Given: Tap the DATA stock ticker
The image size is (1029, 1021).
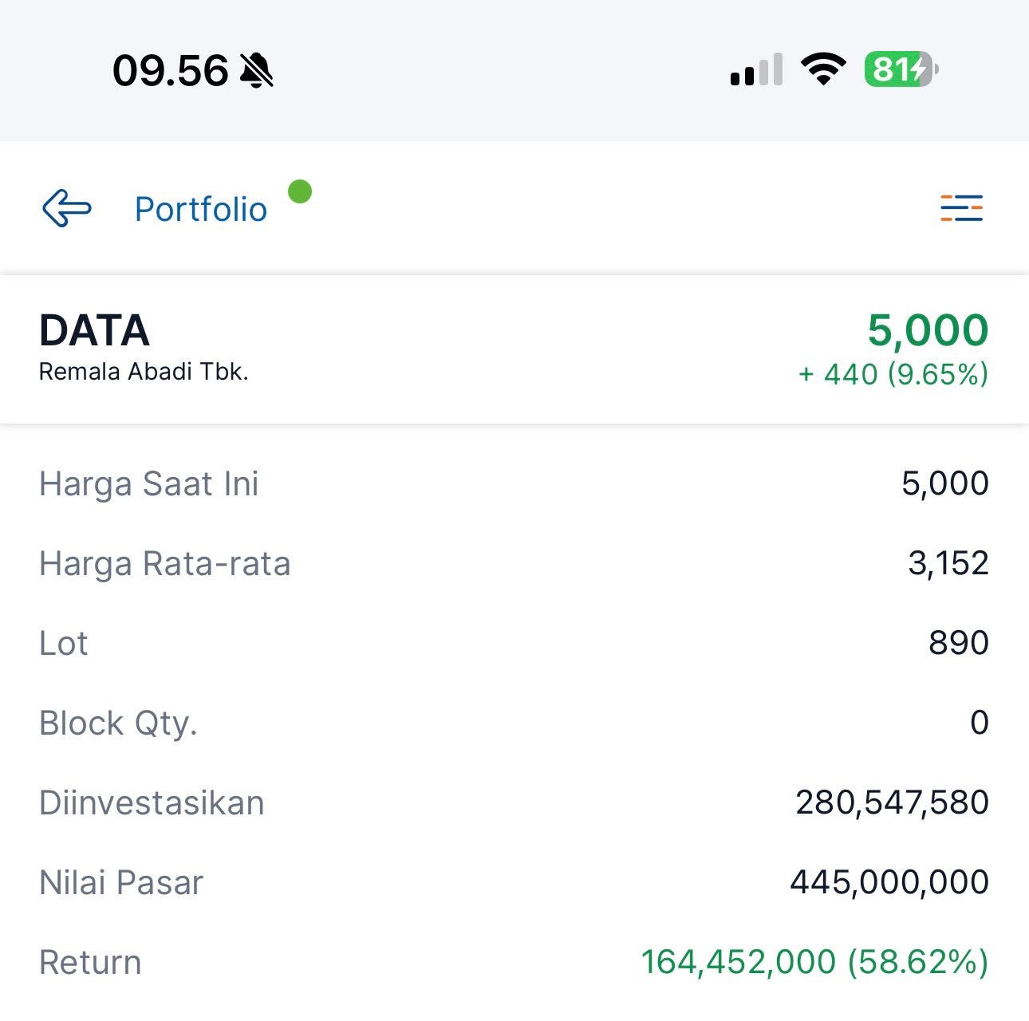Looking at the screenshot, I should (94, 330).
